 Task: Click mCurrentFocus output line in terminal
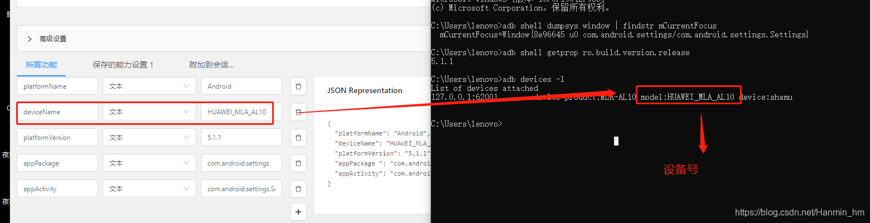[624, 35]
